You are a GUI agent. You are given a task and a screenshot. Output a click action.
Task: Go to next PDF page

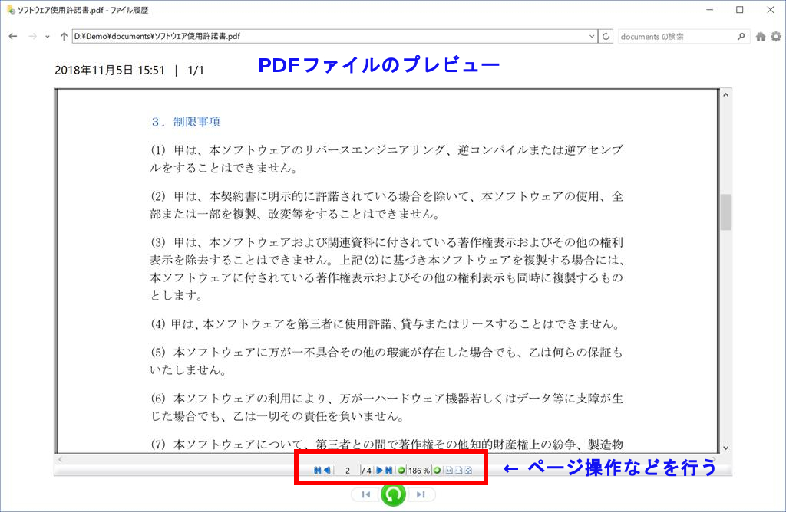click(379, 470)
